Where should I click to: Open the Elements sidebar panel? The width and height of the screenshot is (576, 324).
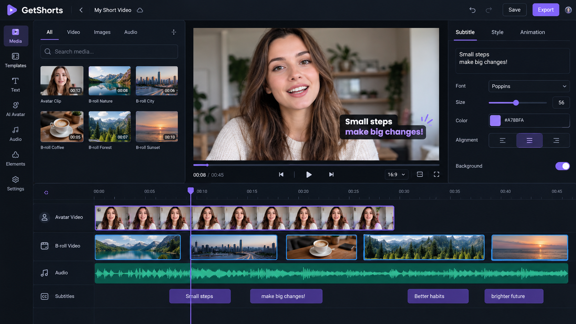[16, 159]
